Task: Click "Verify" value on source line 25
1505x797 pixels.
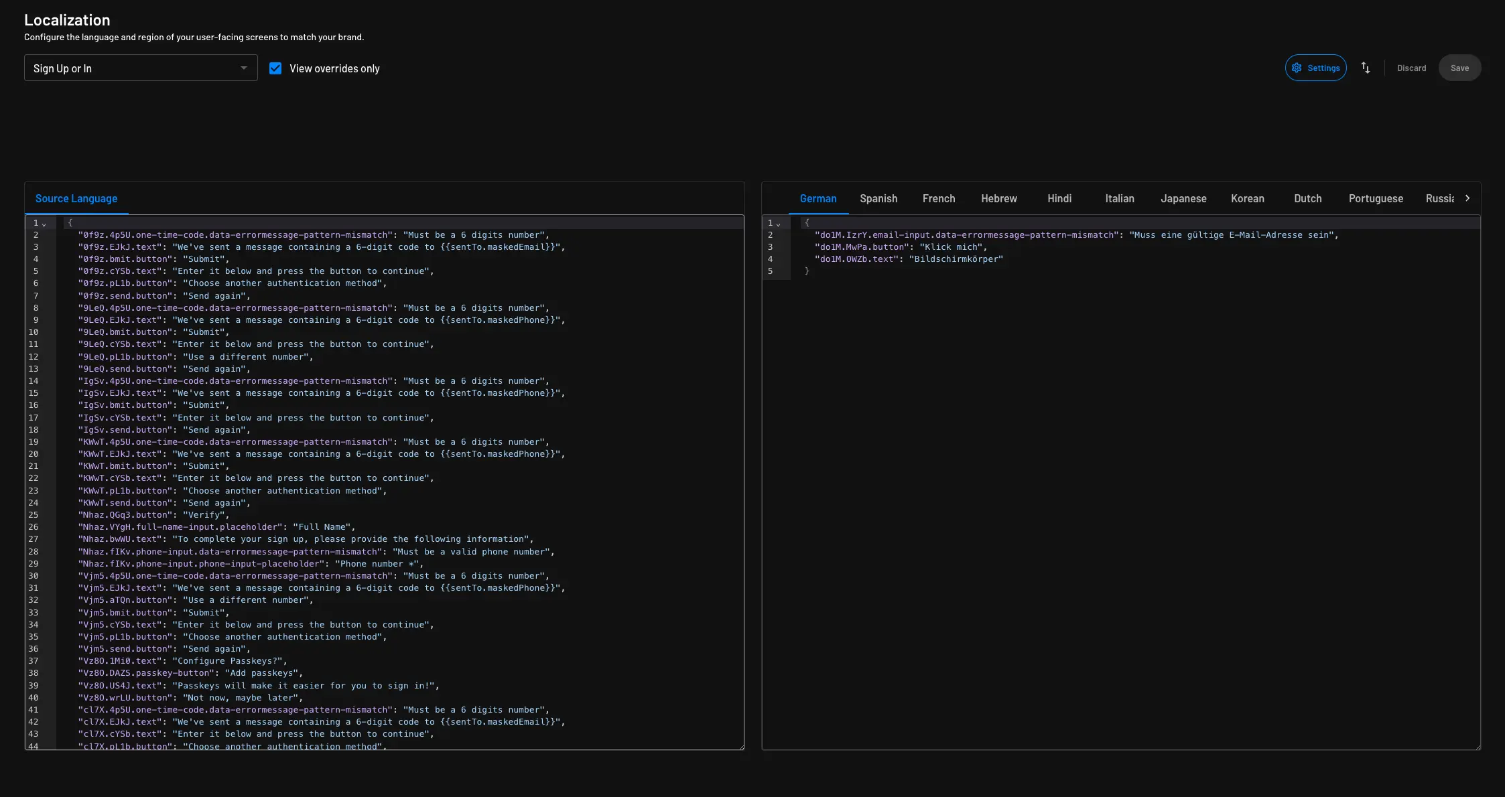Action: [x=204, y=515]
